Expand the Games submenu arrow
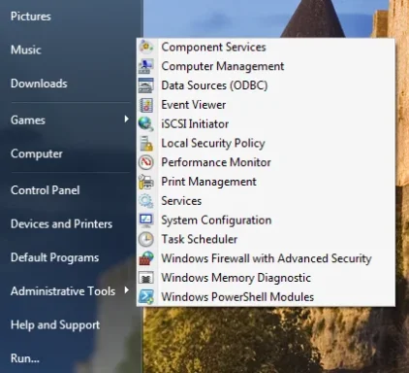This screenshot has width=409, height=373. tap(127, 119)
